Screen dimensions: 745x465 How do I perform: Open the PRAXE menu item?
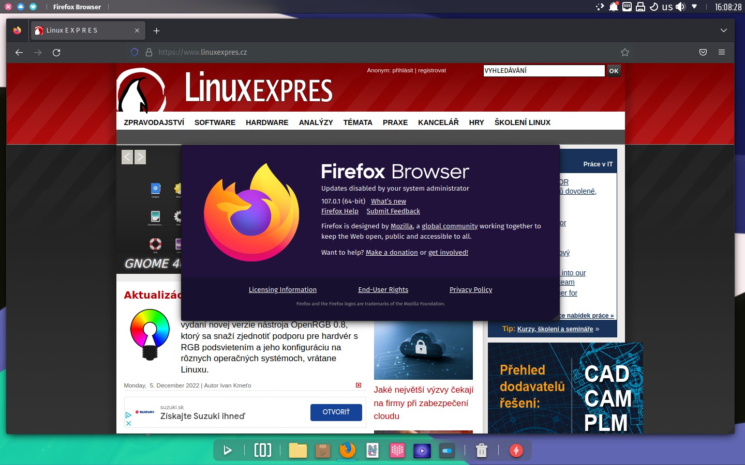[395, 122]
